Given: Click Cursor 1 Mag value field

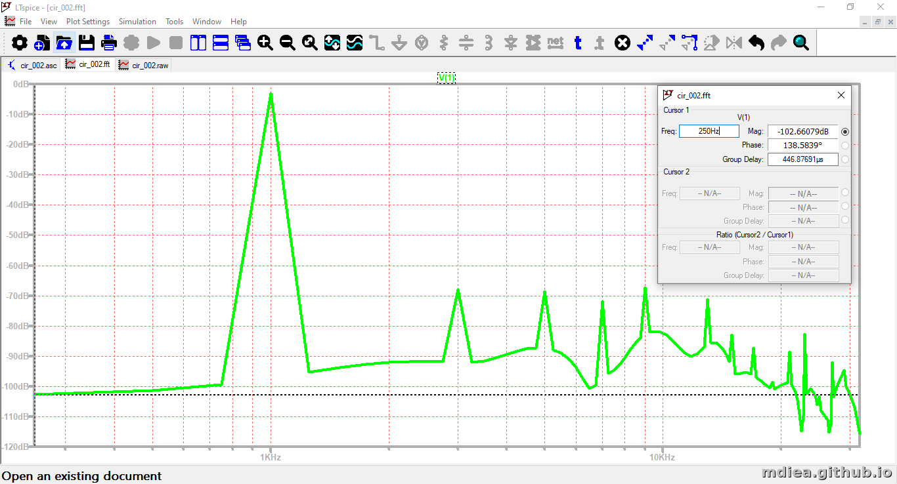Looking at the screenshot, I should 803,132.
